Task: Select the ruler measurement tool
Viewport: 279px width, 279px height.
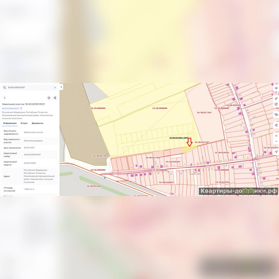Action: pyautogui.click(x=276, y=99)
